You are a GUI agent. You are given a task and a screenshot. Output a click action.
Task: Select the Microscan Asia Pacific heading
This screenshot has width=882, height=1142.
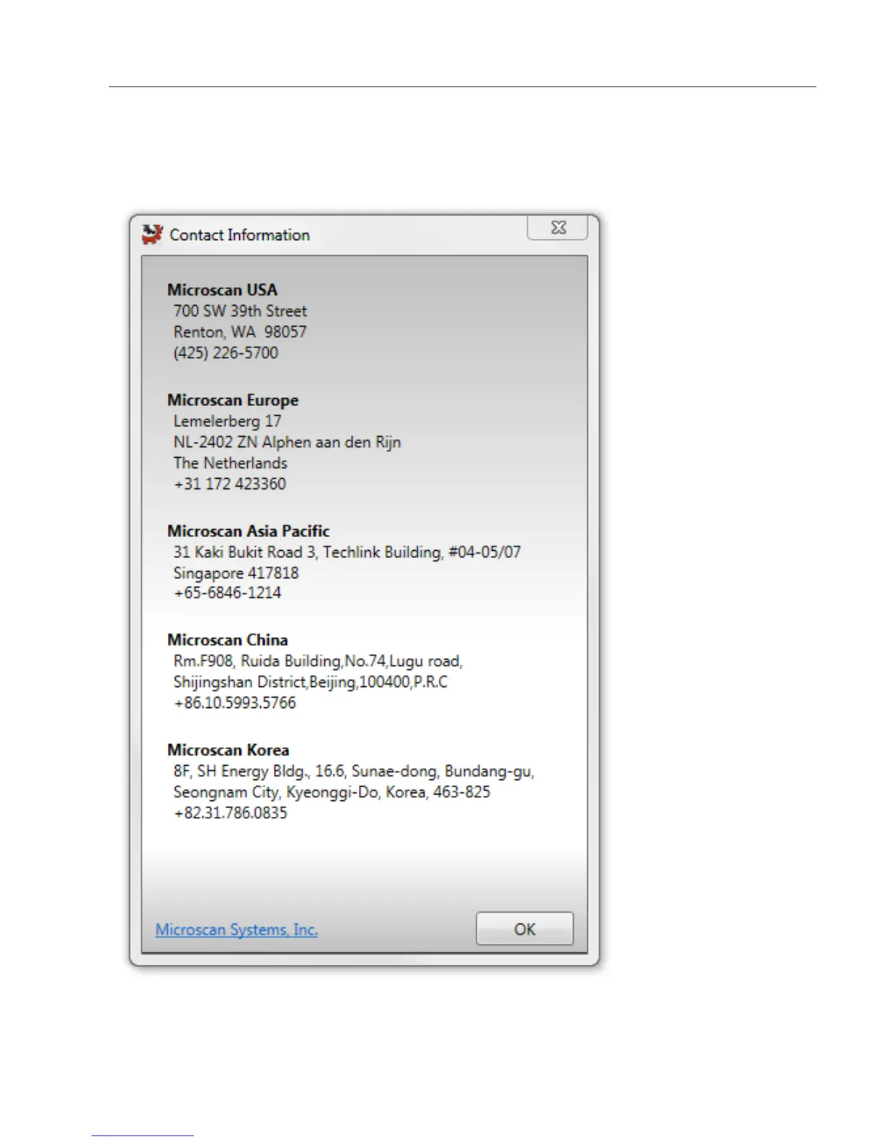click(249, 531)
